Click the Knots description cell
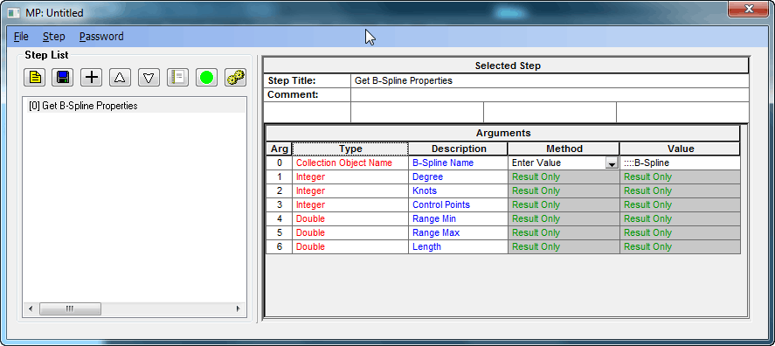This screenshot has height=346, width=775. [x=458, y=190]
